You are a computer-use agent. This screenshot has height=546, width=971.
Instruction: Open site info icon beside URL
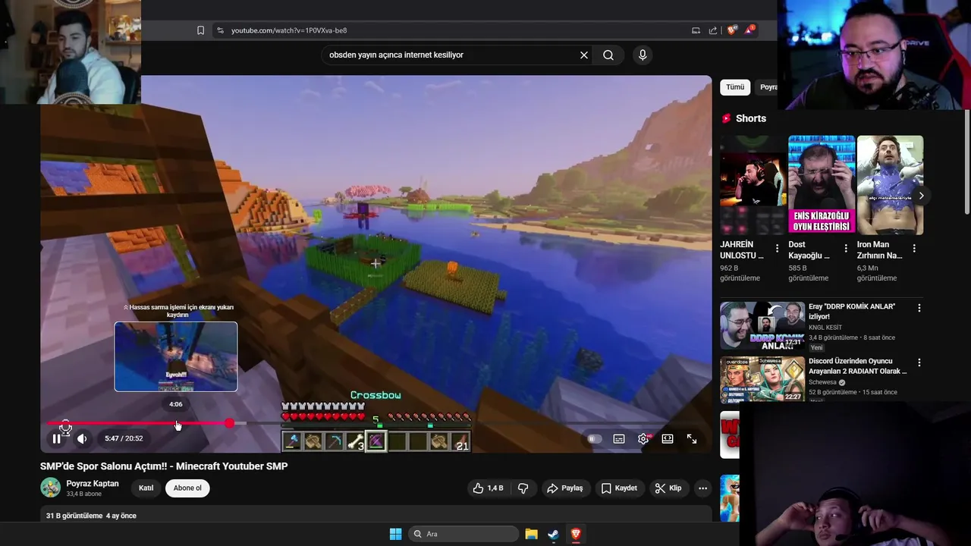tap(220, 30)
